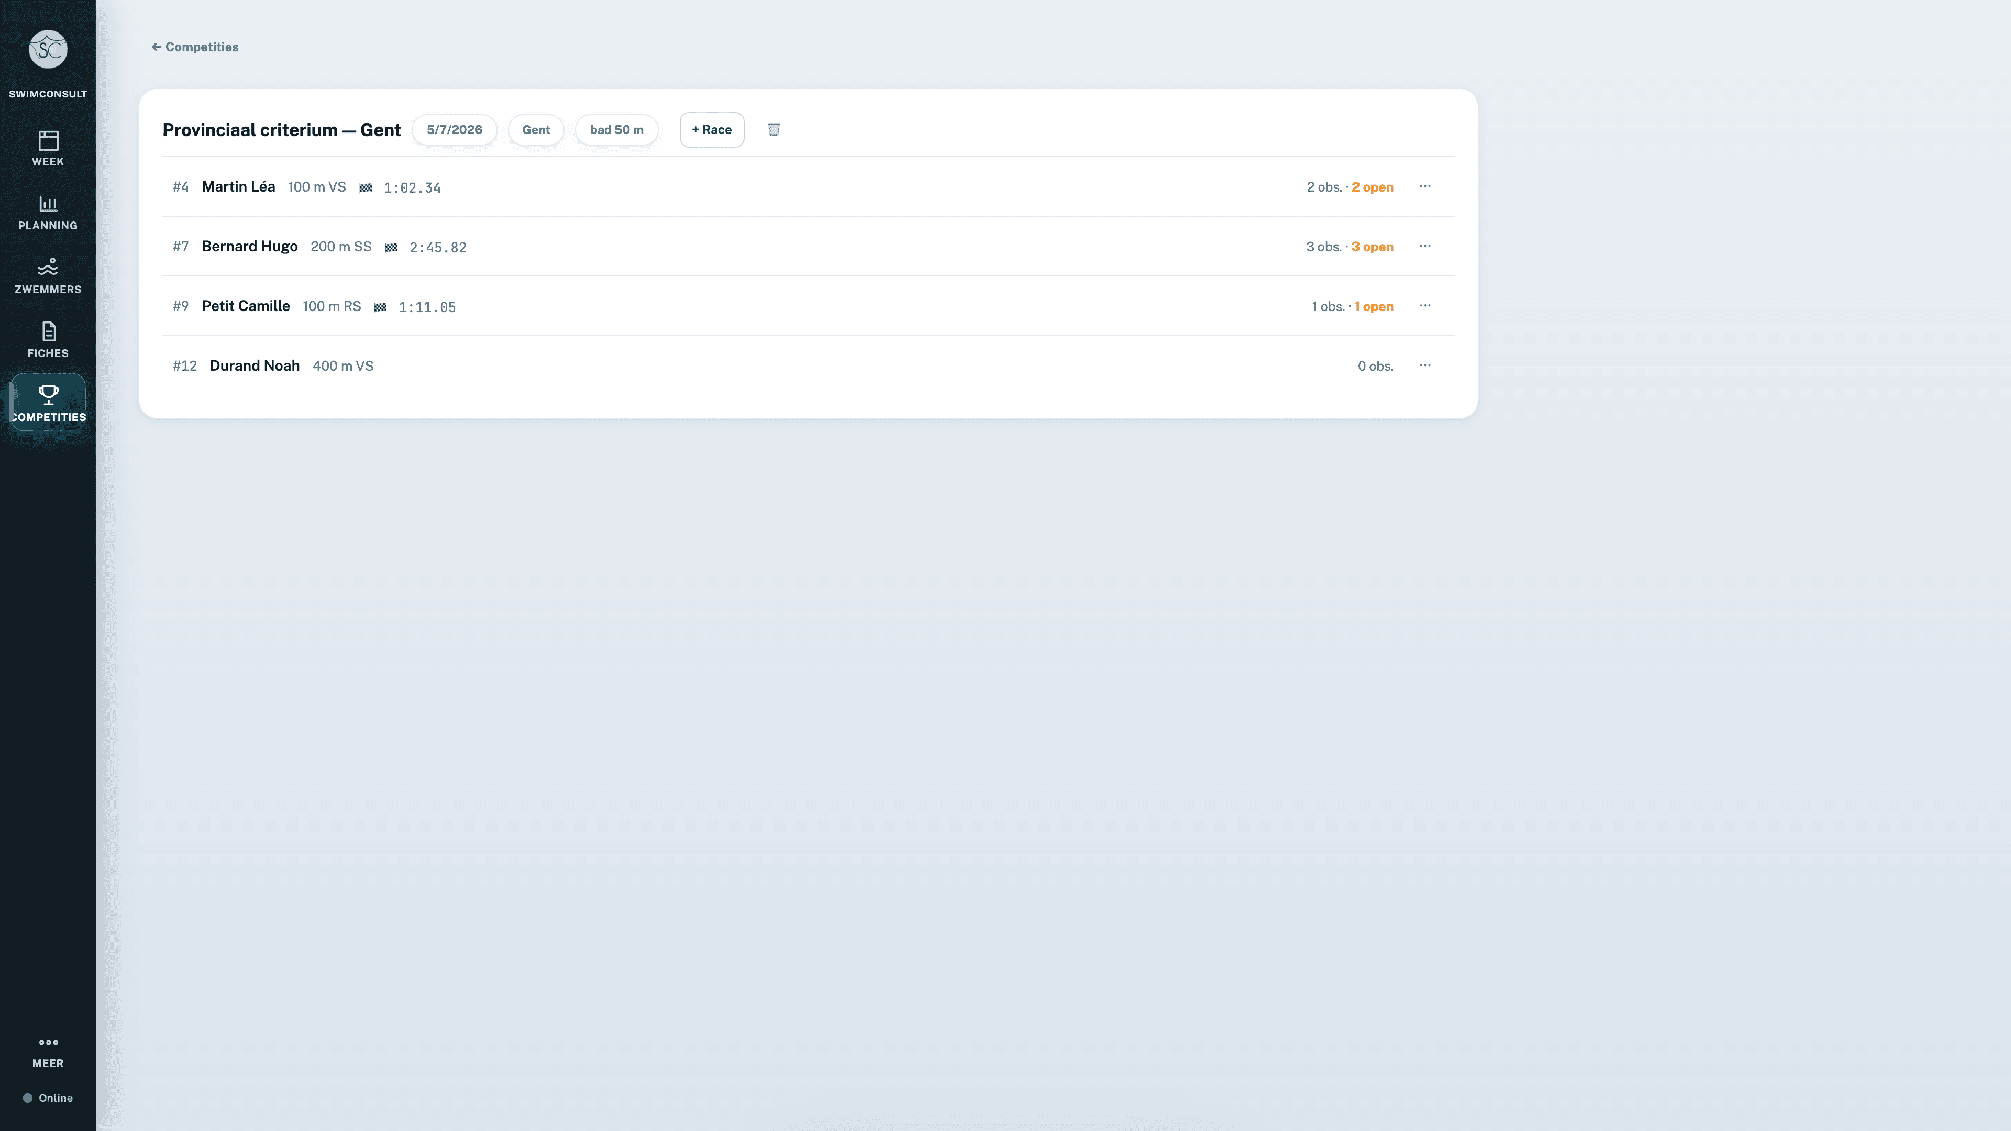The width and height of the screenshot is (2011, 1131).
Task: Click race number #4
Action: pyautogui.click(x=180, y=187)
